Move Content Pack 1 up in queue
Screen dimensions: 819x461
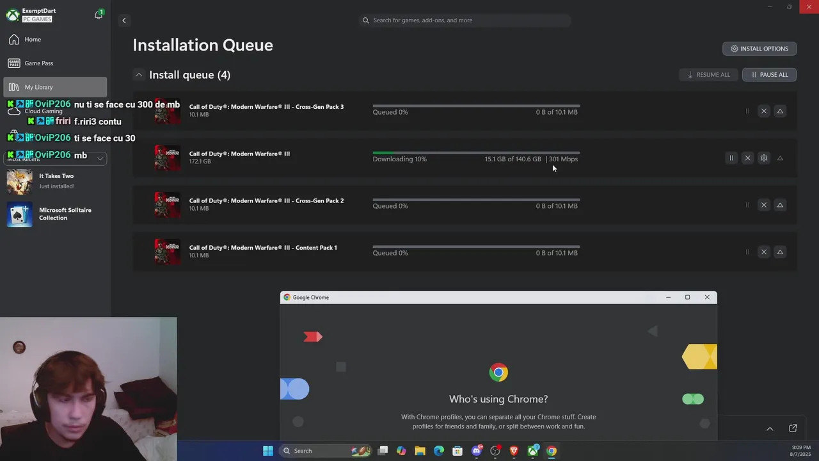[x=780, y=252]
